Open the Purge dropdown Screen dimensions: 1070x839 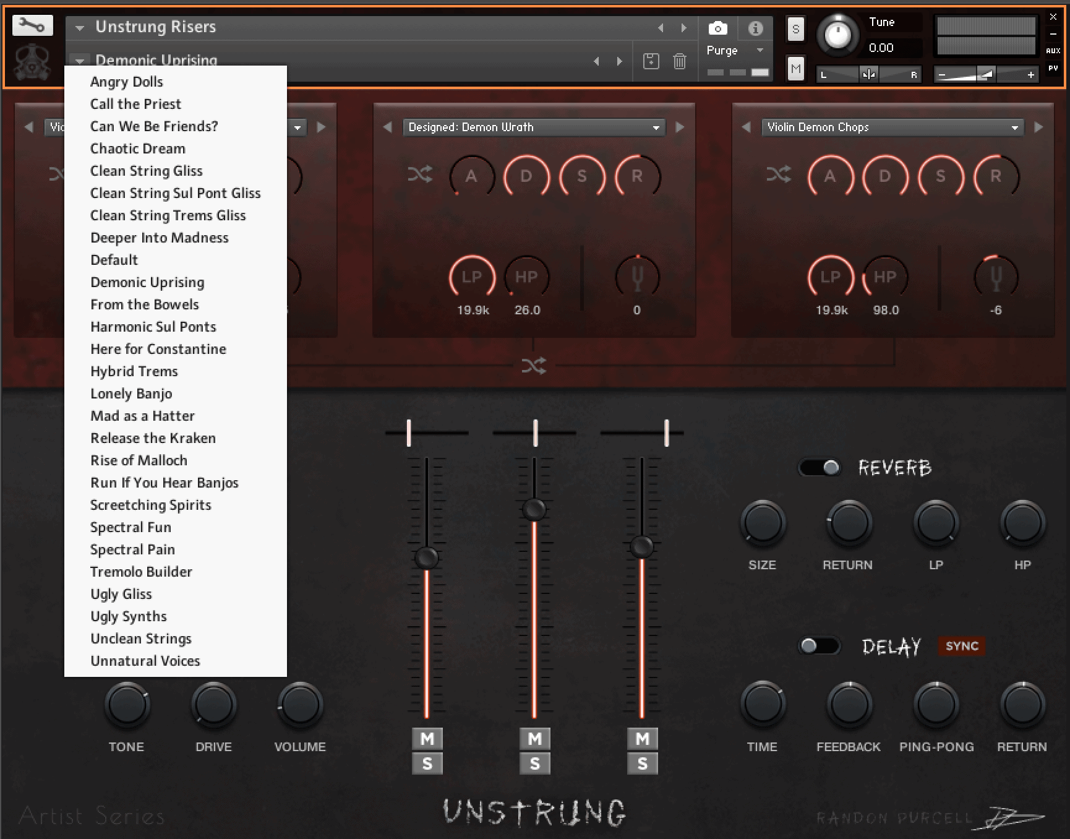[736, 50]
